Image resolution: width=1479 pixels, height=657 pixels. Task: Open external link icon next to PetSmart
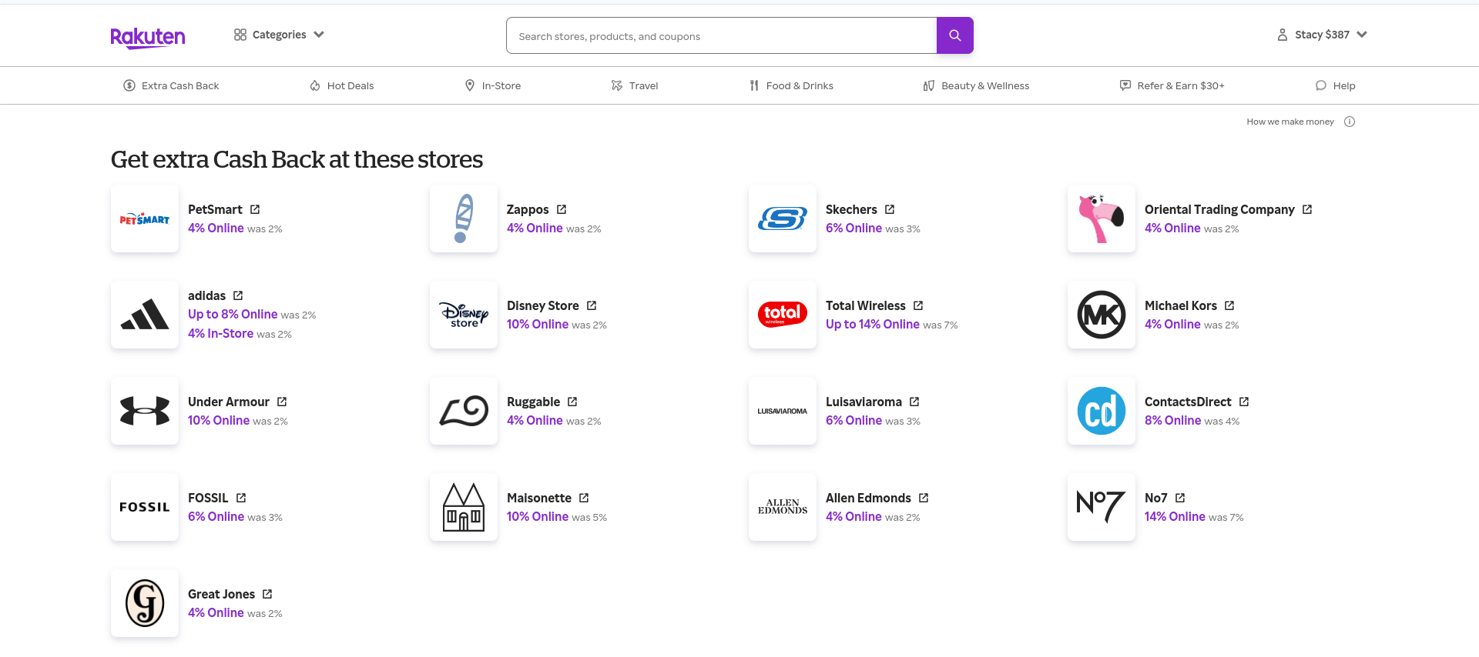(255, 209)
